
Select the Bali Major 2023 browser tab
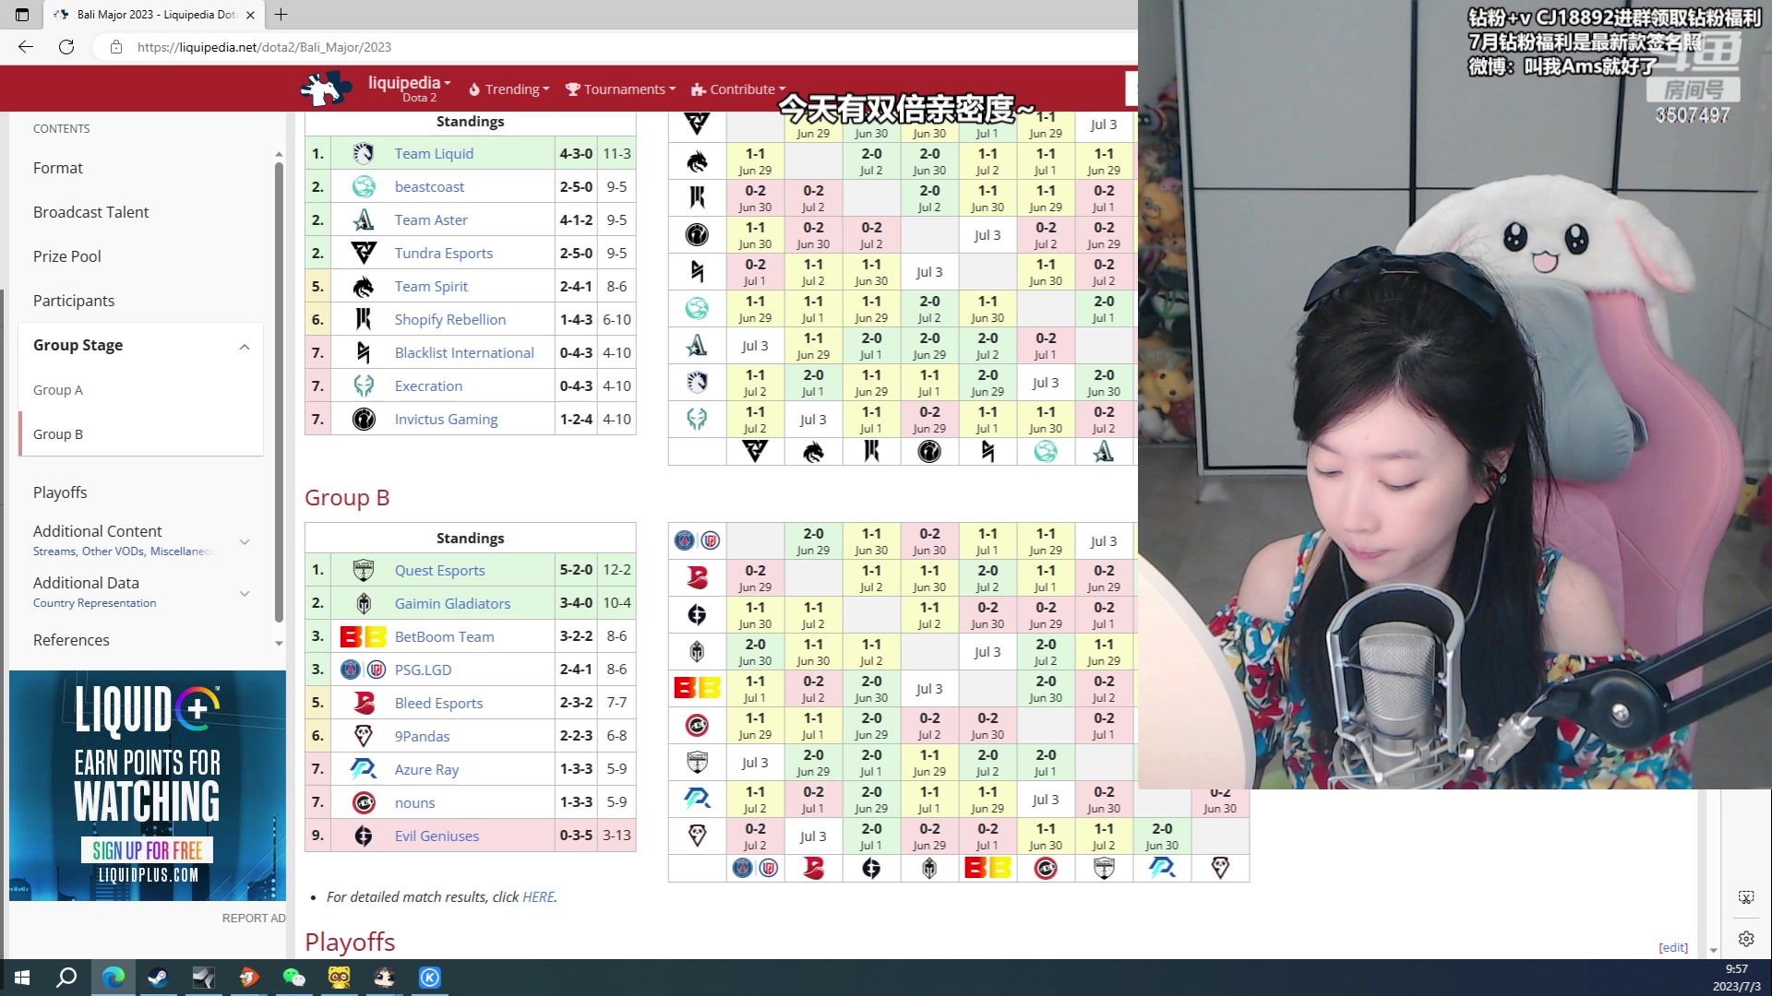tap(155, 15)
